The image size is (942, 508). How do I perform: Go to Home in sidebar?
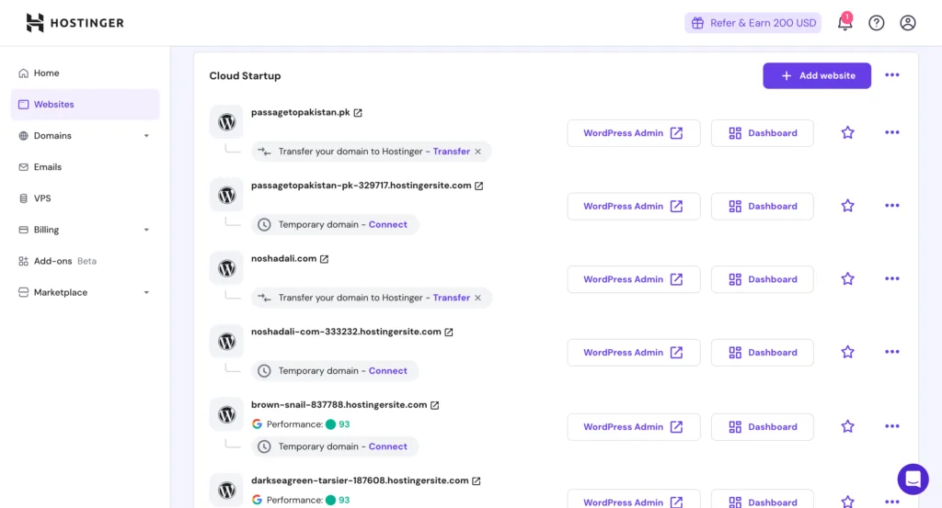click(85, 73)
